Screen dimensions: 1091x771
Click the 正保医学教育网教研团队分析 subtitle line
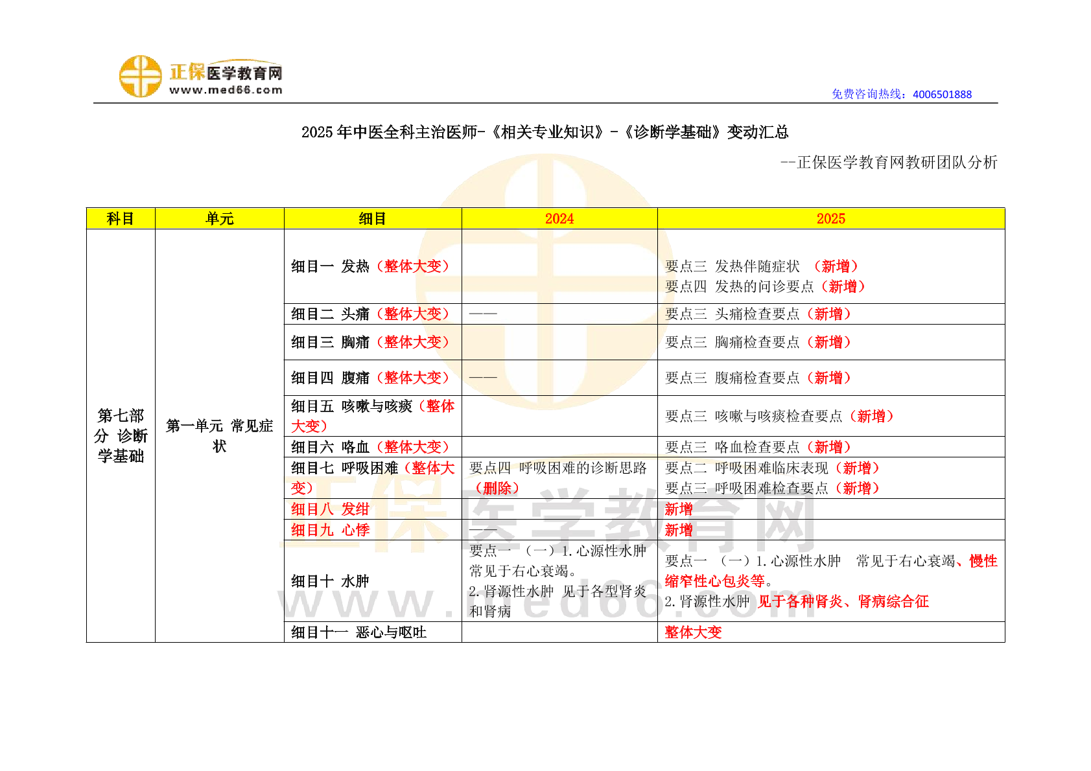[889, 163]
